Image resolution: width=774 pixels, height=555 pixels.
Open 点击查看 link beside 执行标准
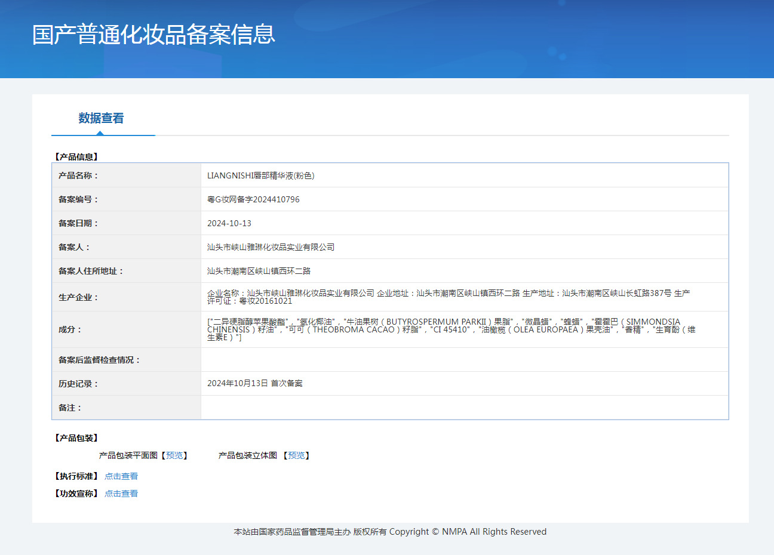click(121, 476)
